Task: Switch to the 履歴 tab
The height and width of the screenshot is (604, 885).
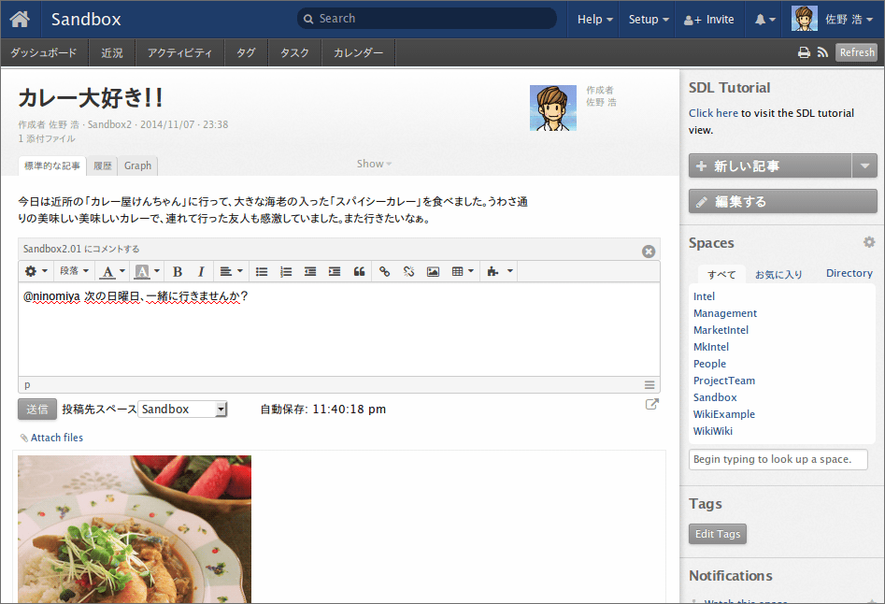Action: tap(102, 165)
